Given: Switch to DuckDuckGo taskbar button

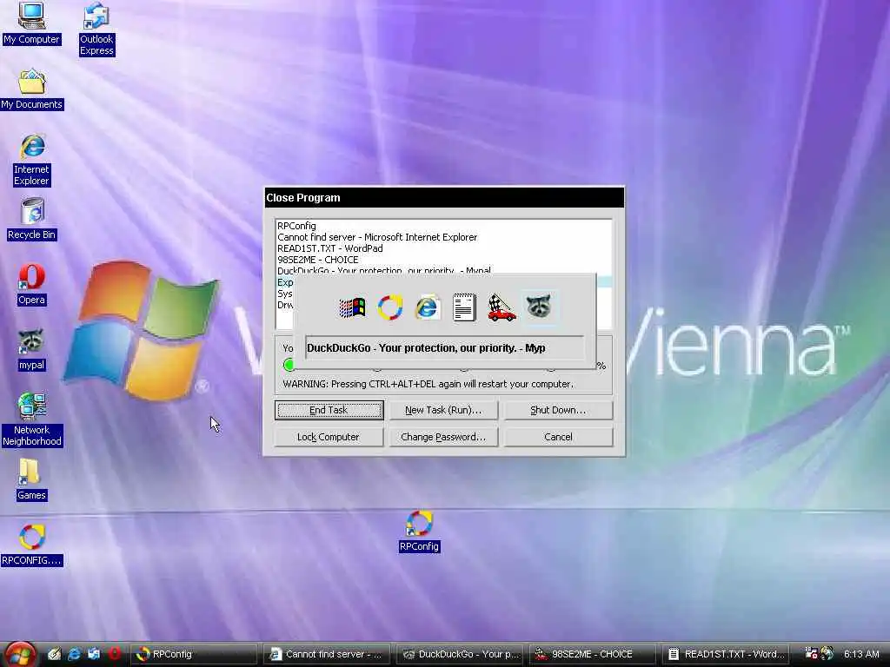Looking at the screenshot, I should click(461, 654).
